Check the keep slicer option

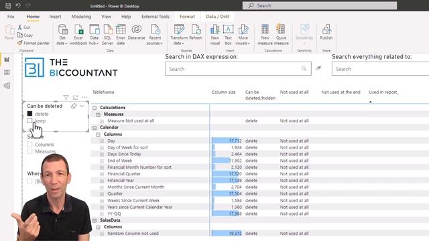click(29, 120)
